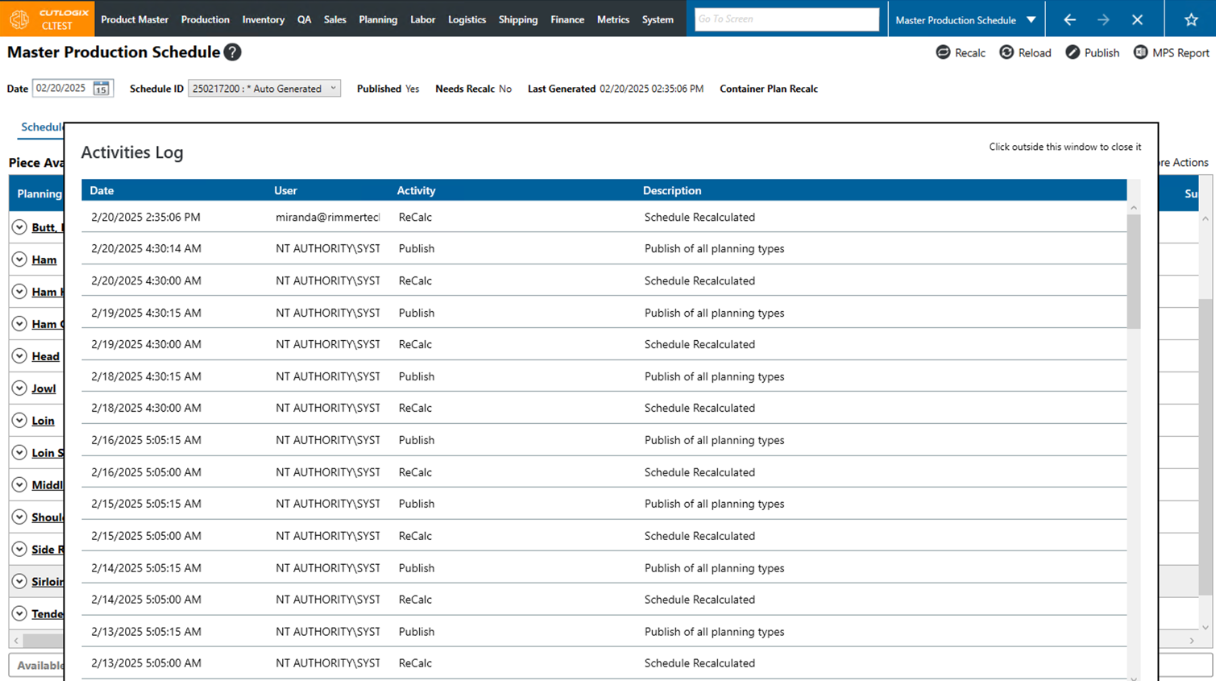Open help for Master Production Schedule
The height and width of the screenshot is (681, 1216).
pos(232,52)
